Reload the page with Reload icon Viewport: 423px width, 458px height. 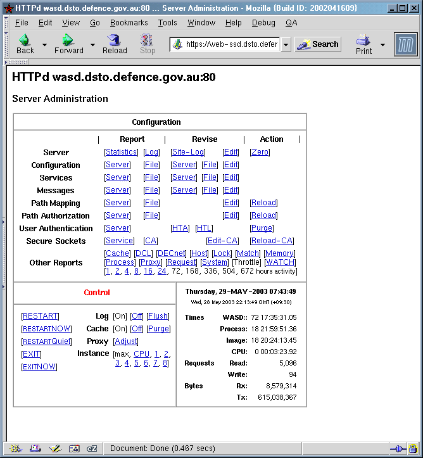(114, 40)
